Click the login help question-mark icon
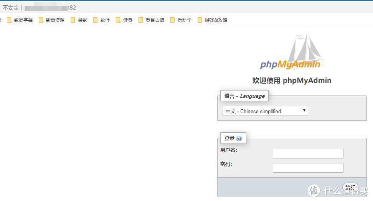Screen dimensions: 373x201 (x=239, y=138)
